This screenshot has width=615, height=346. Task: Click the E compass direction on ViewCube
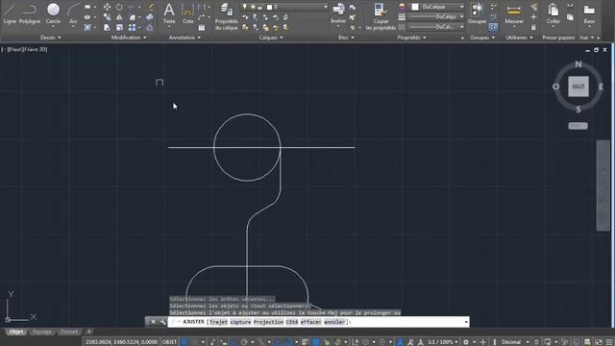pyautogui.click(x=601, y=86)
